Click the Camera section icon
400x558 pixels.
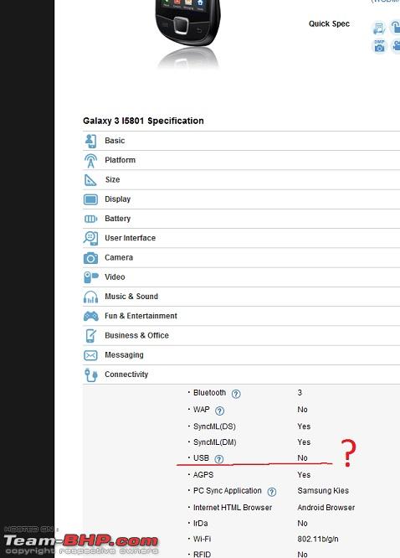pyautogui.click(x=90, y=258)
